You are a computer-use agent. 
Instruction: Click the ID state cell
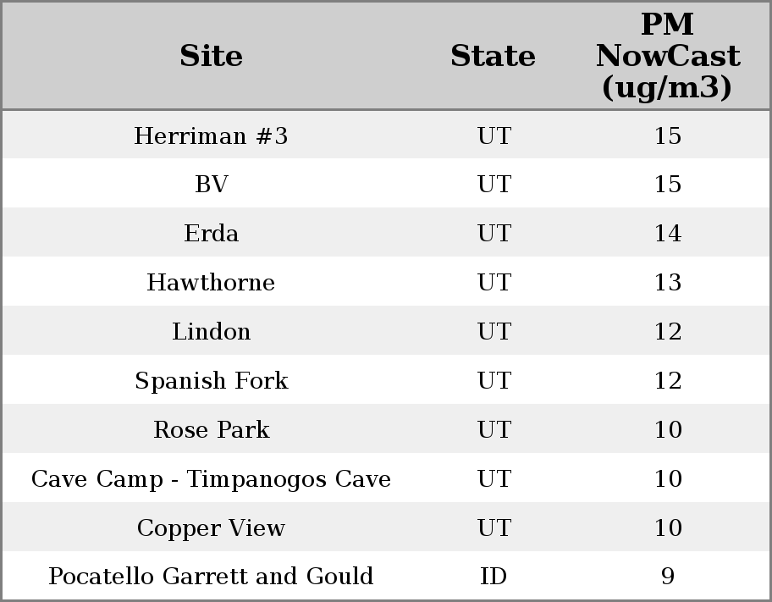click(494, 577)
